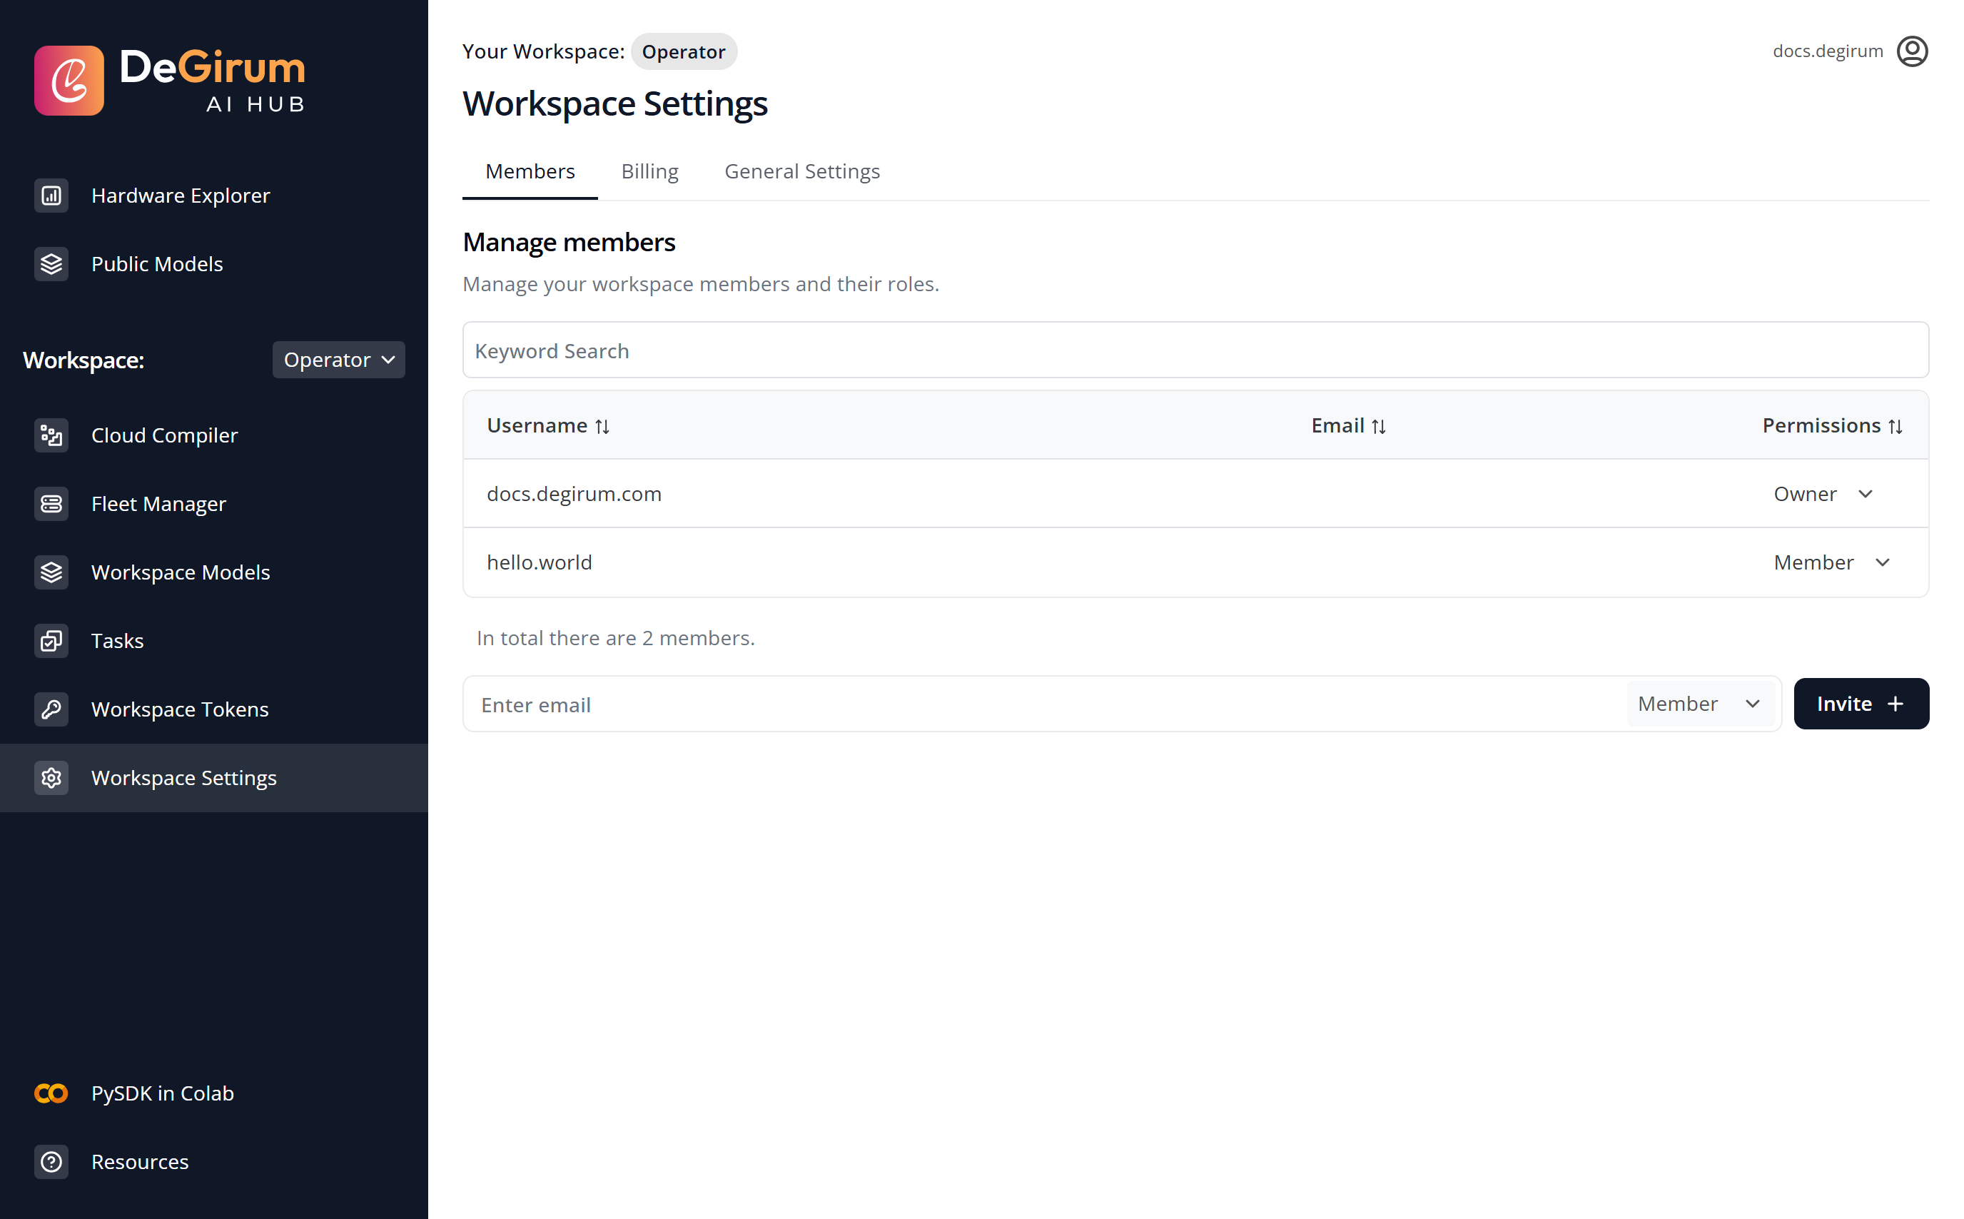Open Public Models via its layers icon
Screen dimensions: 1964x1219
click(51, 265)
